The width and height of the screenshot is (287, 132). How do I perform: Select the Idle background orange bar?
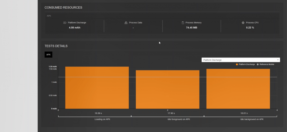click(238, 89)
